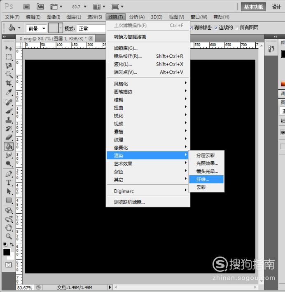This screenshot has width=285, height=292.
Task: Select the Crop tool
Action: click(9, 83)
